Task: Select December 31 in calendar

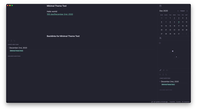Action: pos(179,34)
